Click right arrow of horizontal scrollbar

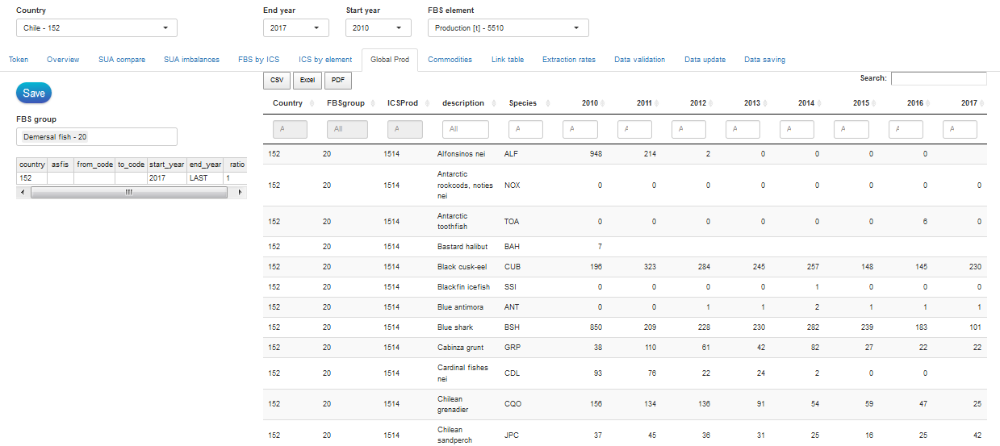(x=240, y=193)
